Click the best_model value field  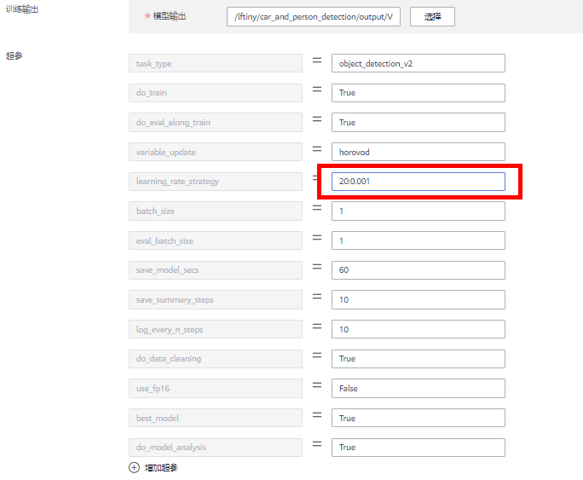tap(418, 418)
